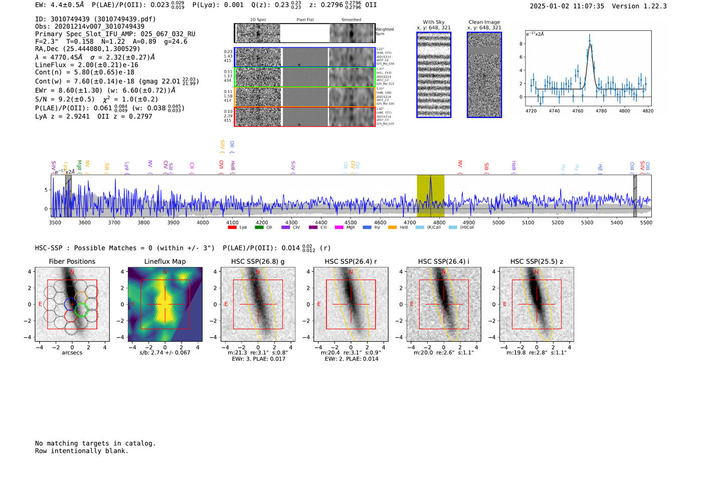Click the yellow highlighted region in spectrum
The image size is (702, 478).
(x=431, y=196)
